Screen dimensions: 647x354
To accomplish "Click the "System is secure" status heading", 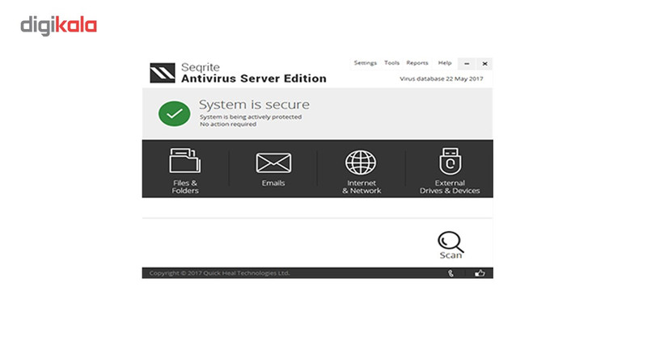I will (254, 105).
